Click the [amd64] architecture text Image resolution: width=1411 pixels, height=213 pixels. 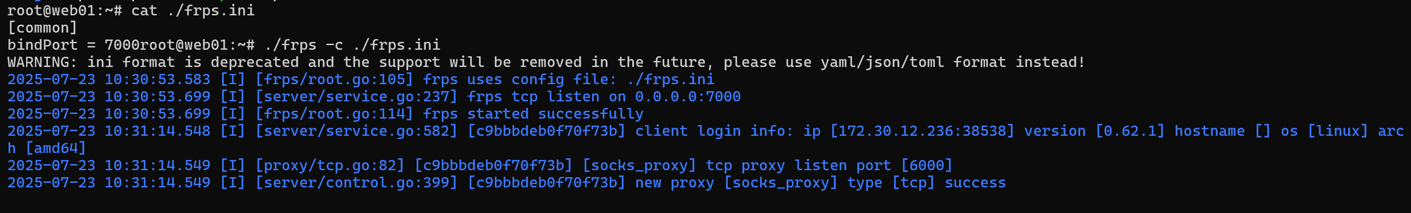pos(56,148)
